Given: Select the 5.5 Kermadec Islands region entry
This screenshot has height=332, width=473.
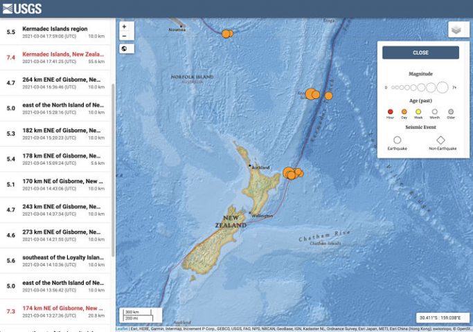Looking at the screenshot, I should click(55, 32).
